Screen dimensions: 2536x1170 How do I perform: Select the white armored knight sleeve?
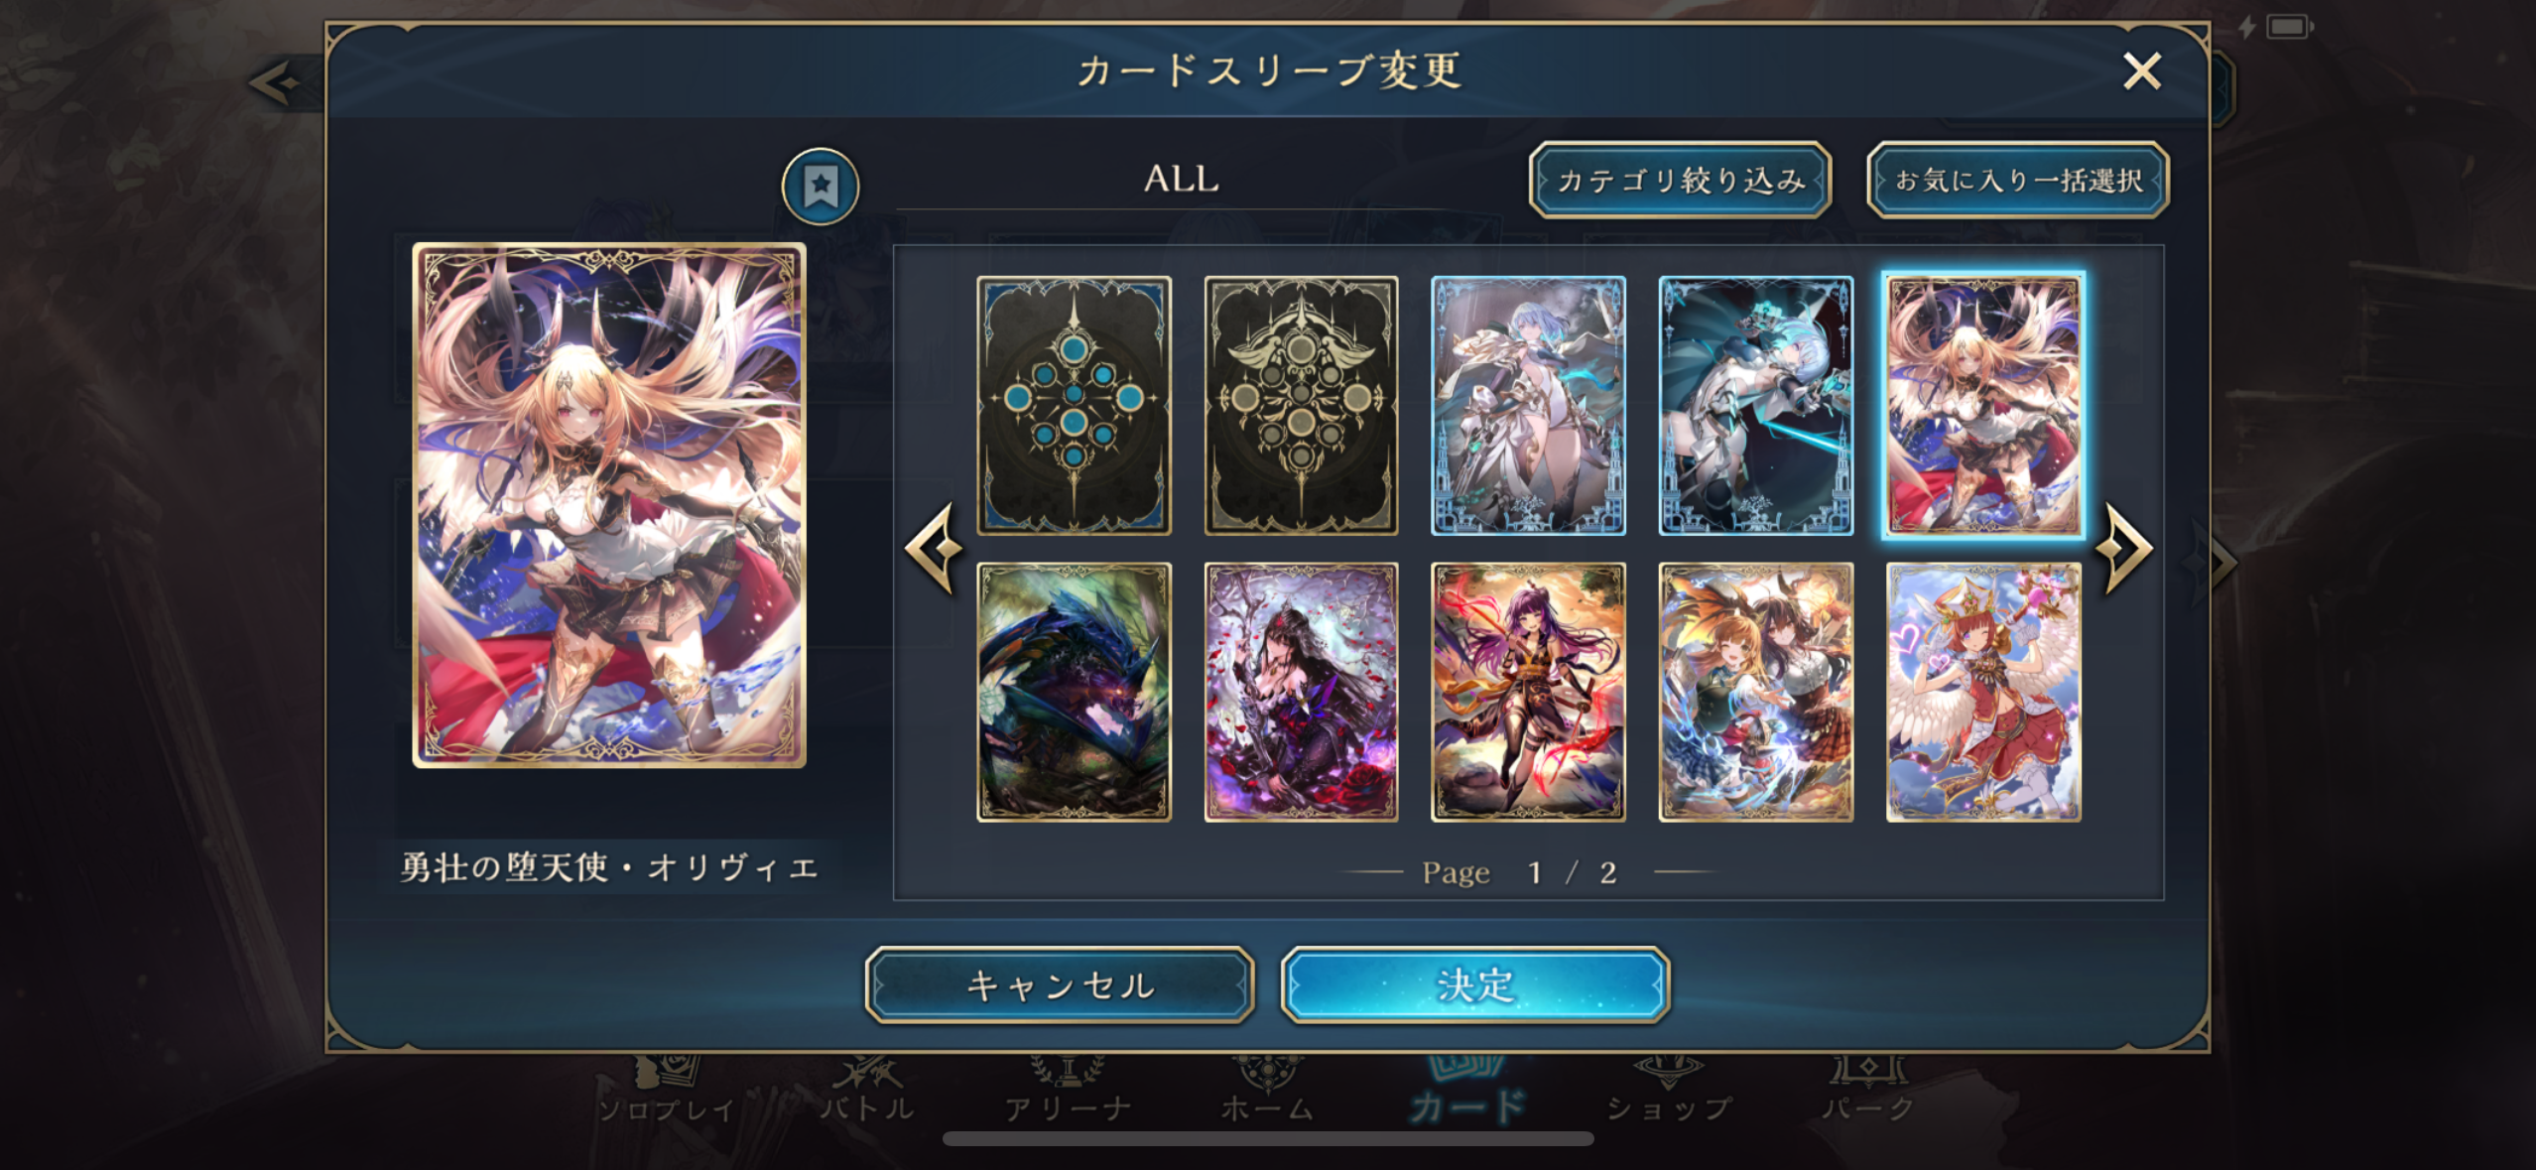1528,406
